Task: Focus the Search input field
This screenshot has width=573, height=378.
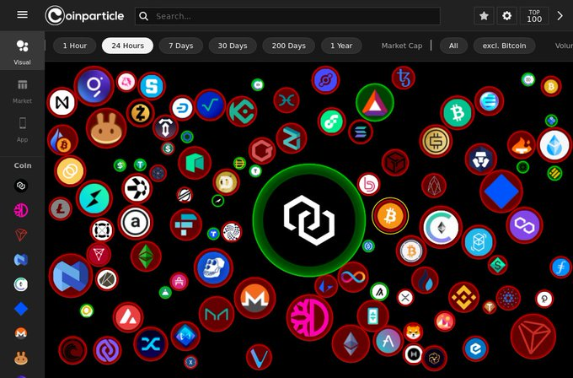Action: click(287, 16)
